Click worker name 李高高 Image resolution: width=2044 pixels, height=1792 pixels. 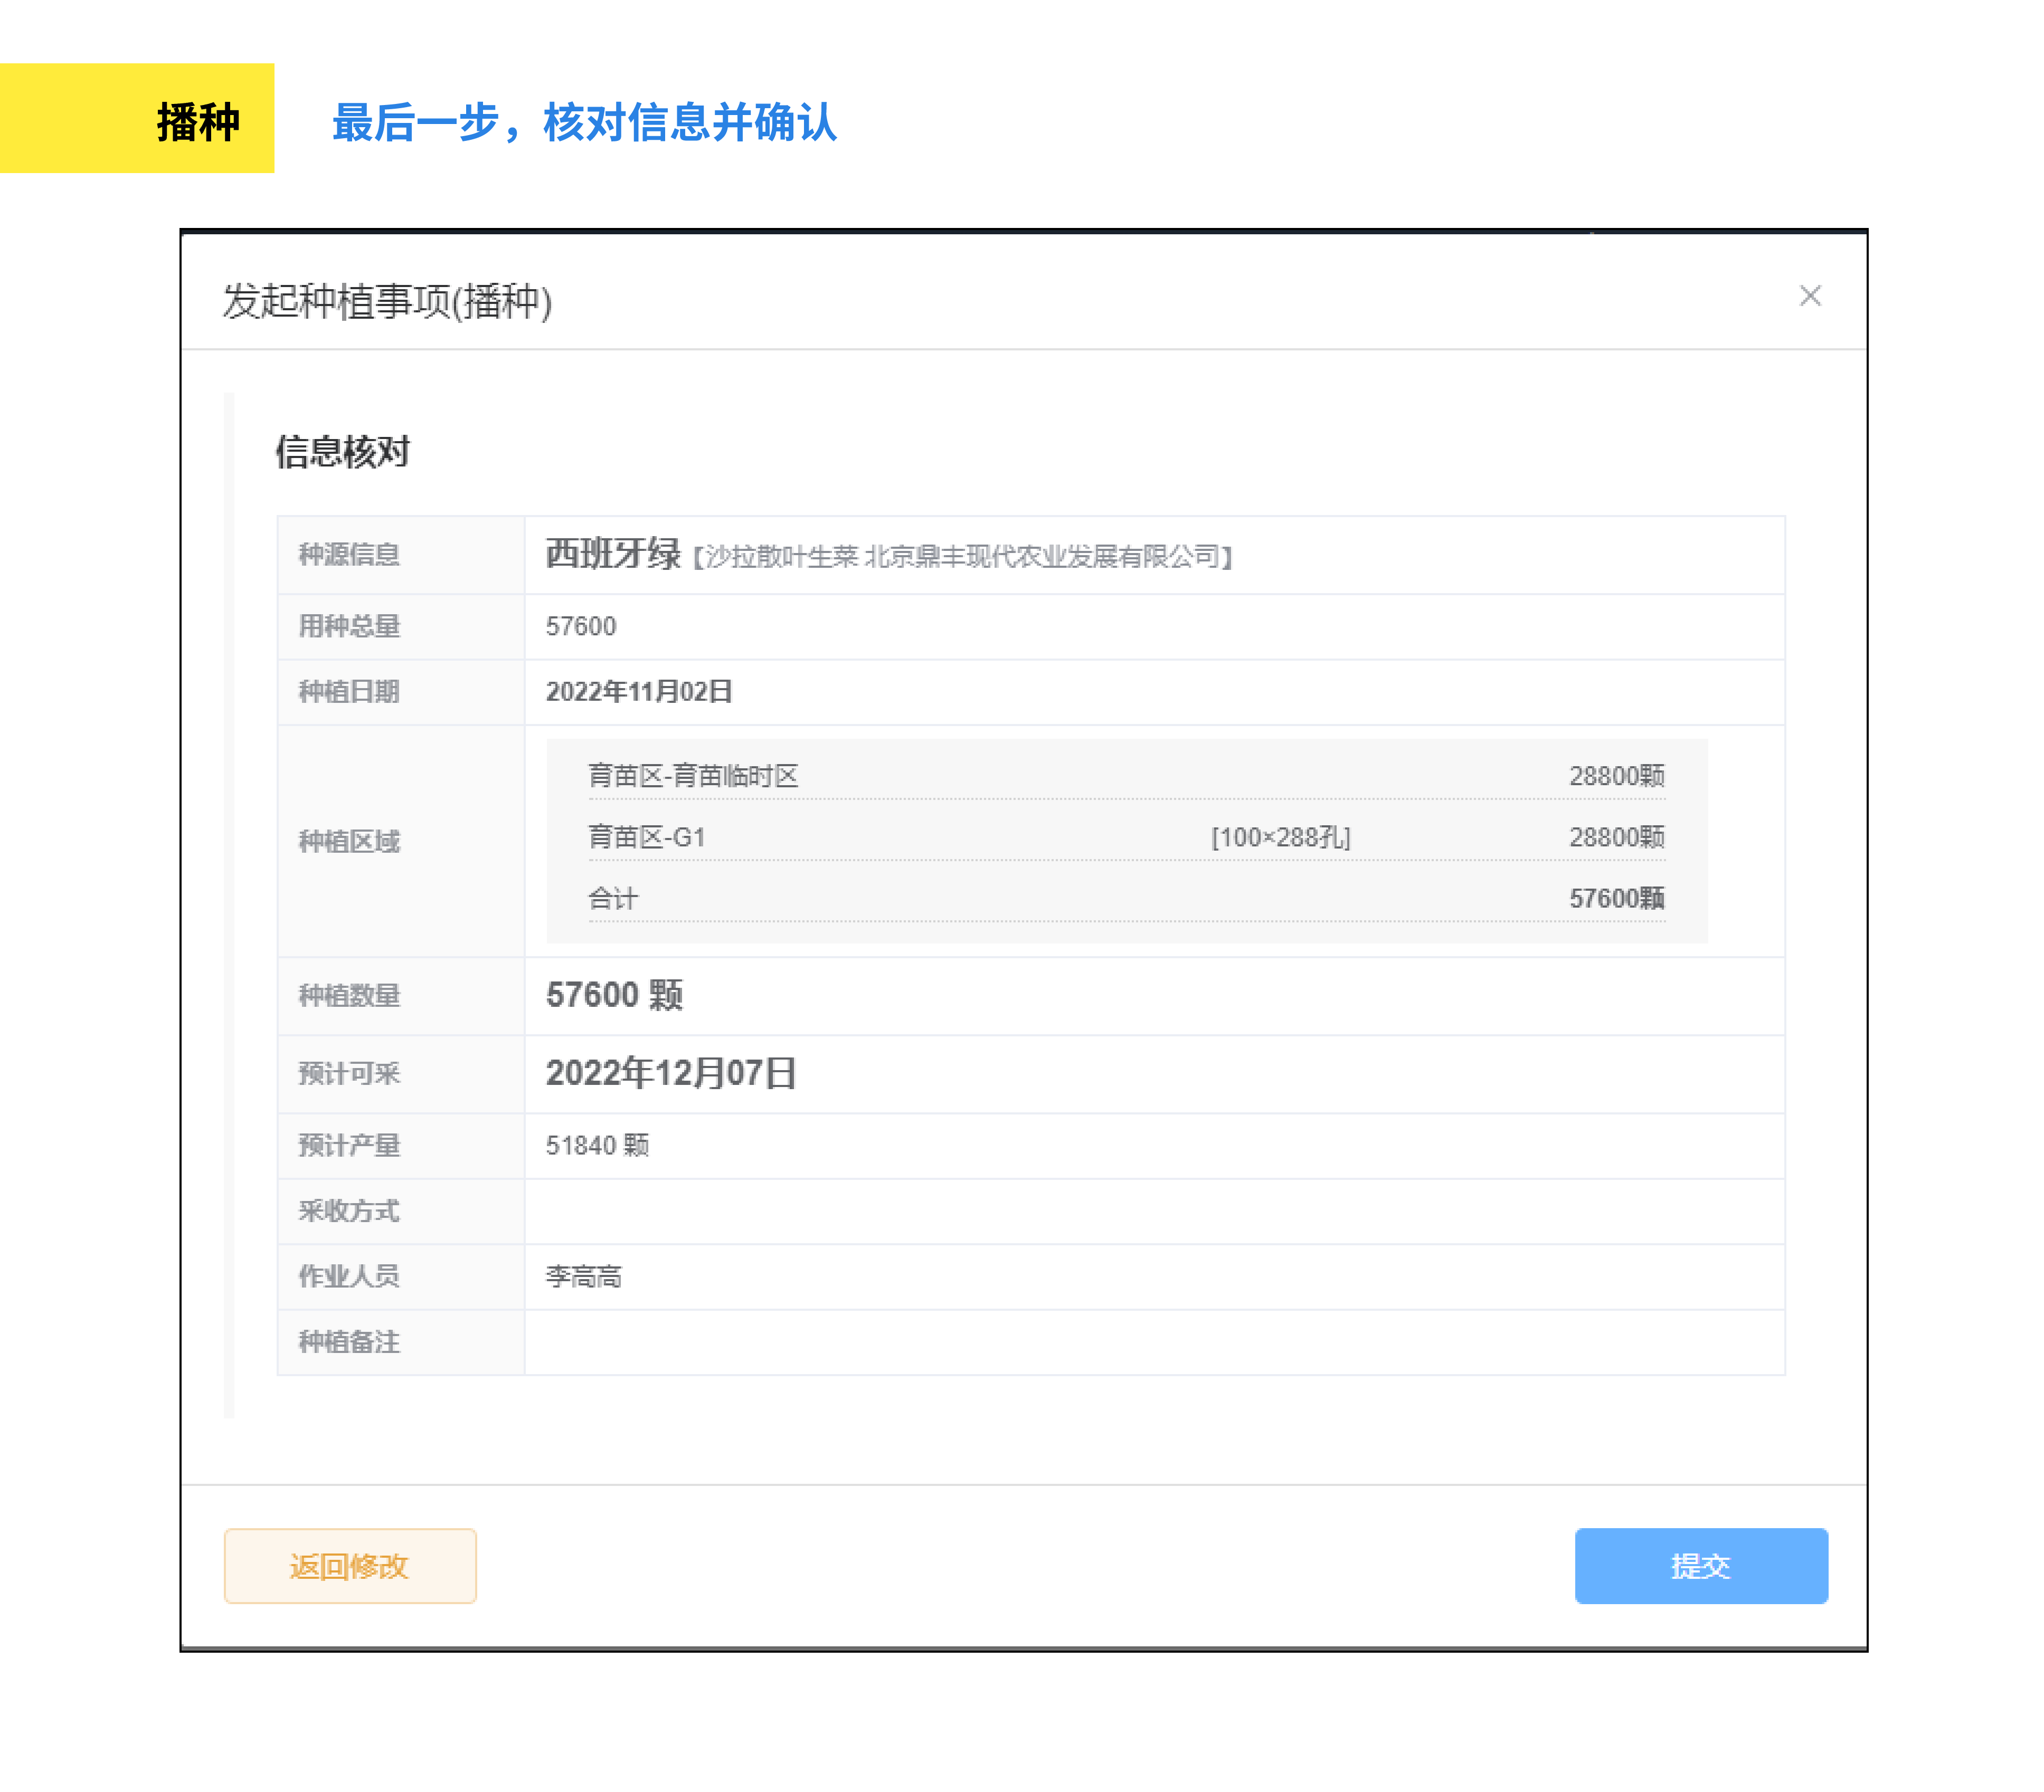tap(584, 1276)
